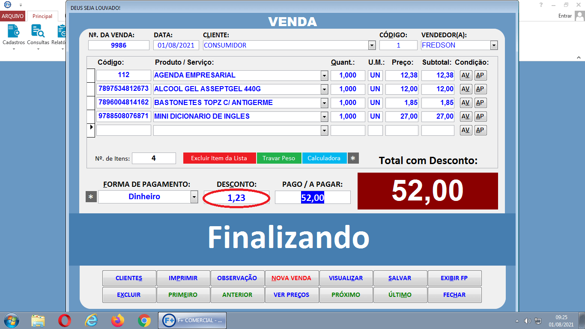Select AP condition for ALCOOL GEL ASSEPTGEL

point(480,89)
